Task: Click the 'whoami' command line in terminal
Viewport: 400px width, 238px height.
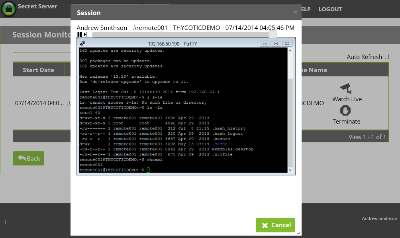Action: pyautogui.click(x=121, y=159)
